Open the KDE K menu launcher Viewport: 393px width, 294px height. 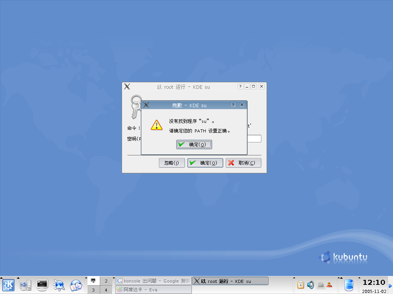[x=8, y=285]
